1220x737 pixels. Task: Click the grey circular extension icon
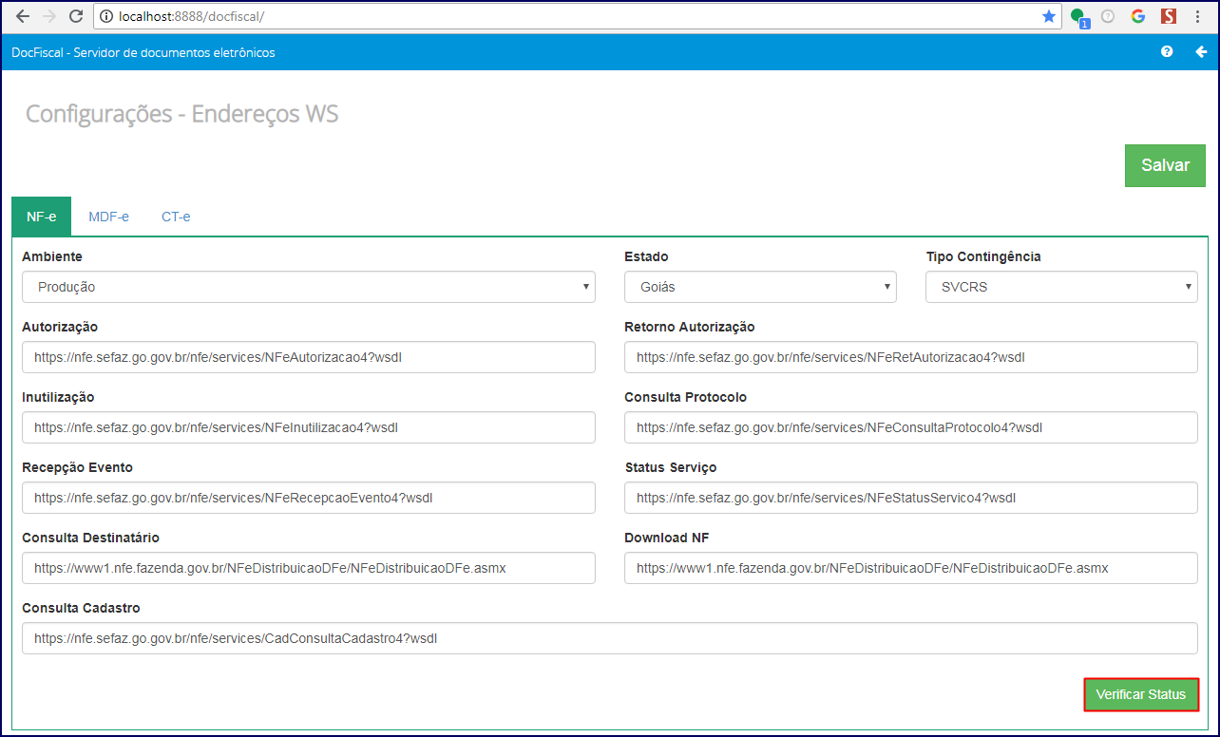click(x=1108, y=16)
